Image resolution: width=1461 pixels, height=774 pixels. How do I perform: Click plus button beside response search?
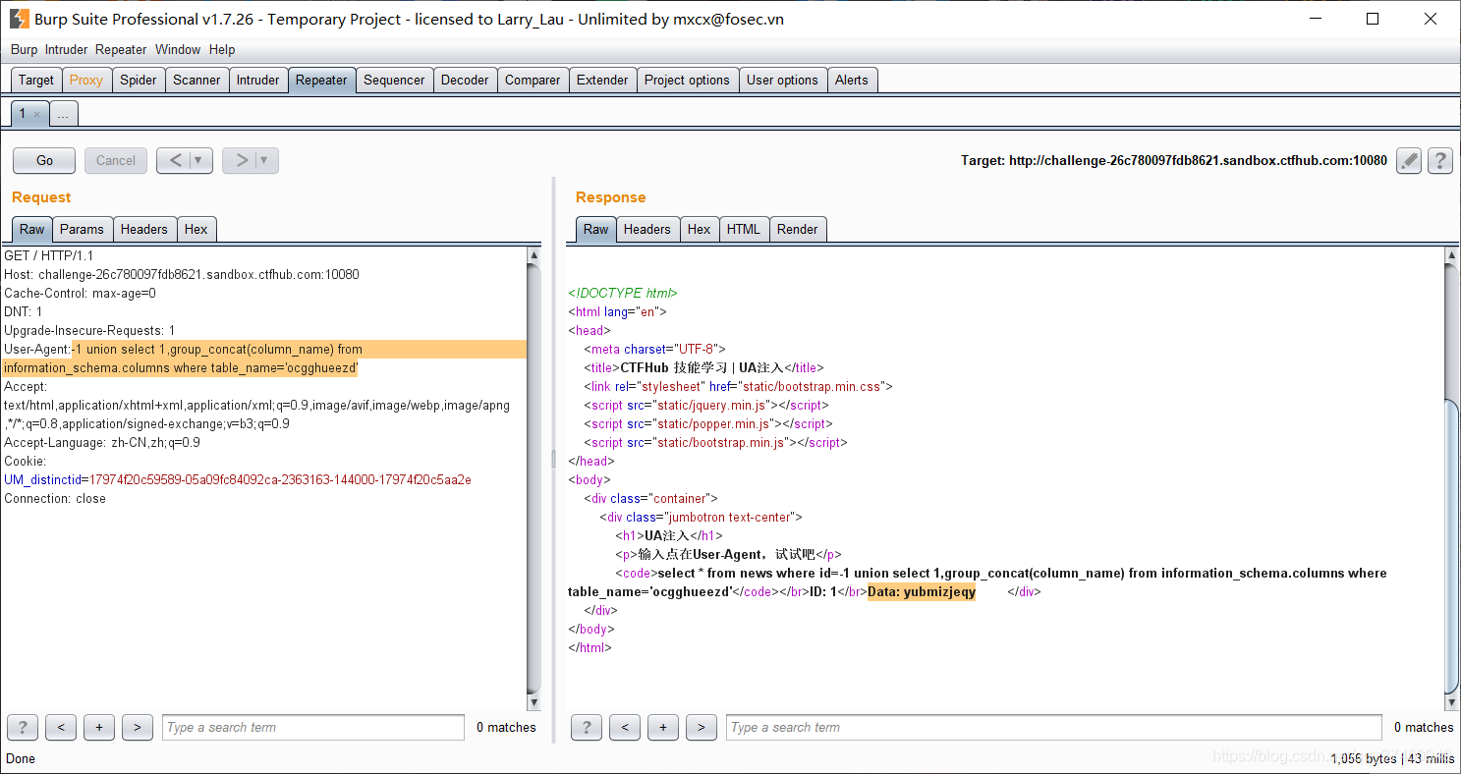pos(663,727)
